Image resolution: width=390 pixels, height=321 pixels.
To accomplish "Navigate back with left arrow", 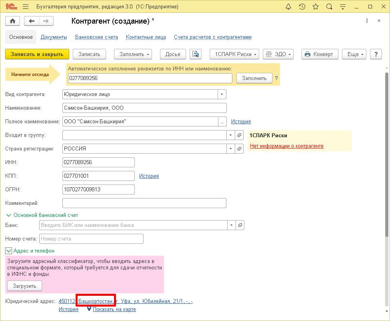I will click(32, 21).
